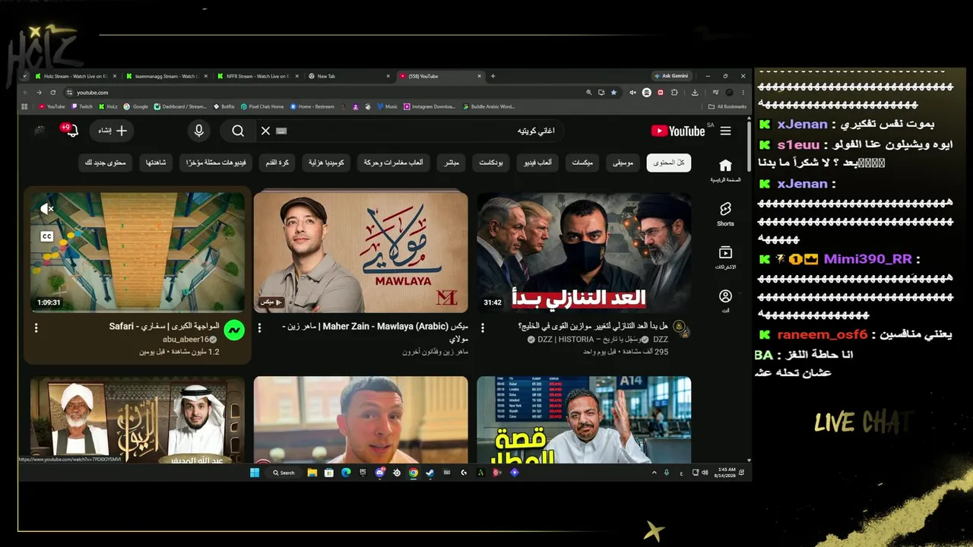Open Subscriptions in the YouTube sidebar
Image resolution: width=973 pixels, height=547 pixels.
[x=725, y=257]
